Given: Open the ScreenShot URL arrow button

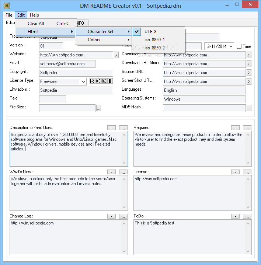Looking at the screenshot, I should [x=249, y=81].
